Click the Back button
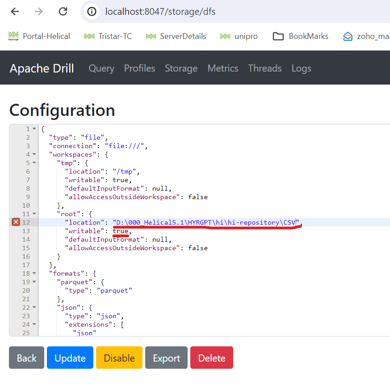The image size is (390, 392). (26, 358)
